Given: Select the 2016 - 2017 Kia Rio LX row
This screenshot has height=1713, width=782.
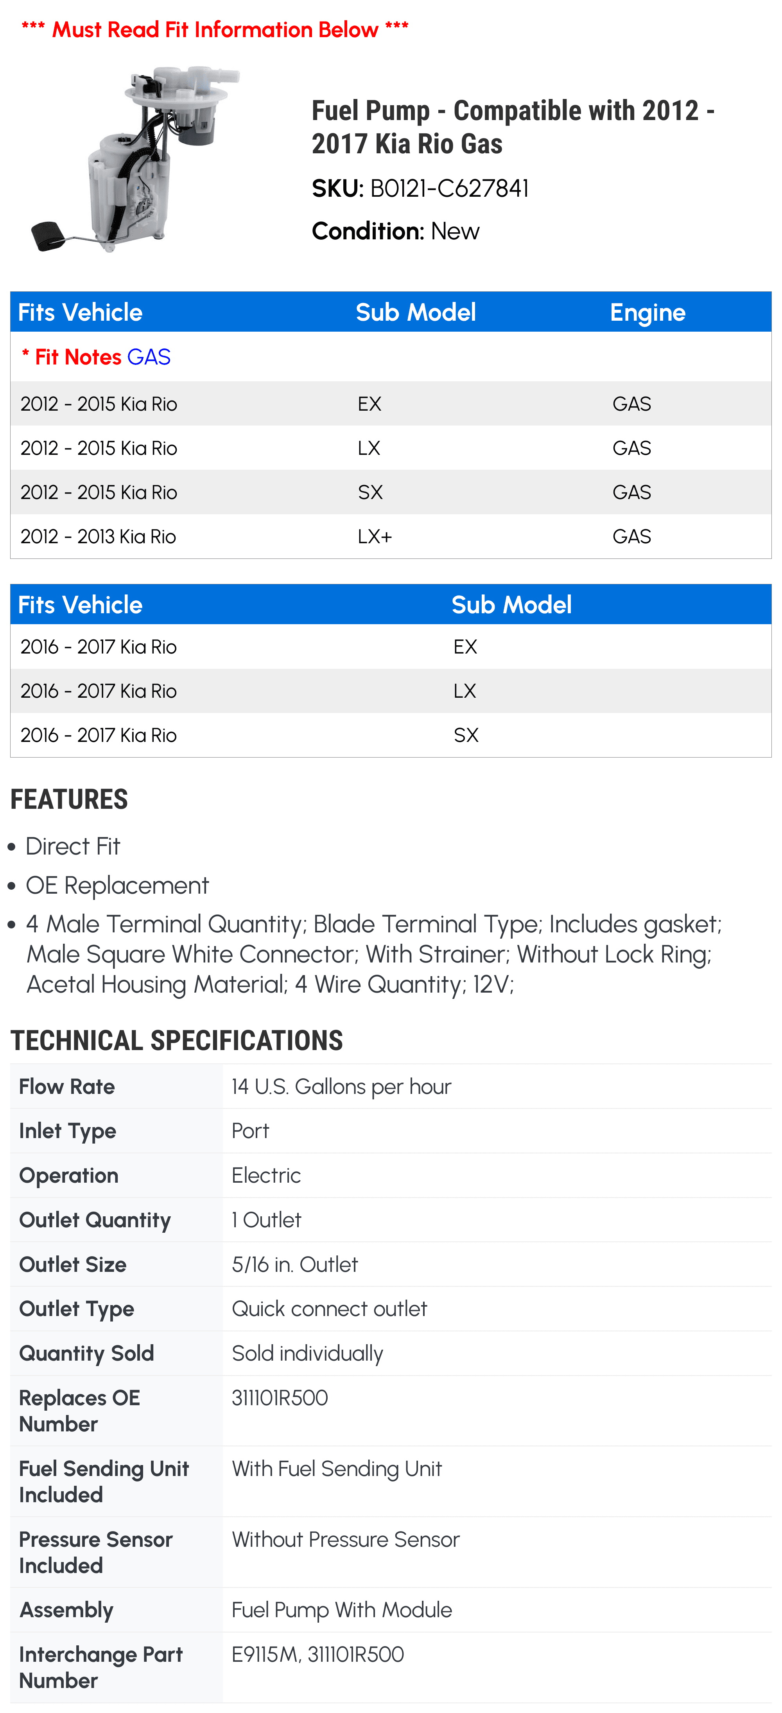Looking at the screenshot, I should tap(391, 691).
